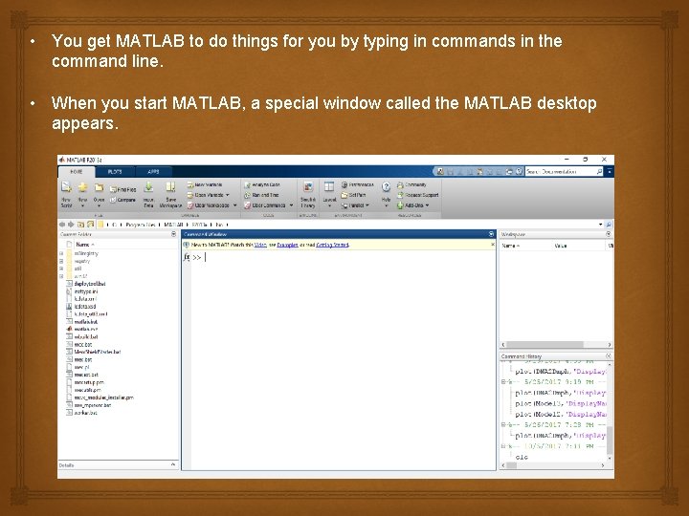
Task: Click the Video link in banner
Action: pos(260,245)
